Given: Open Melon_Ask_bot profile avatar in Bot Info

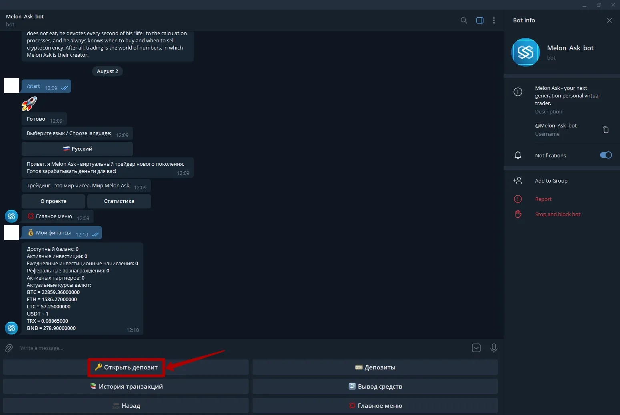Looking at the screenshot, I should (526, 52).
